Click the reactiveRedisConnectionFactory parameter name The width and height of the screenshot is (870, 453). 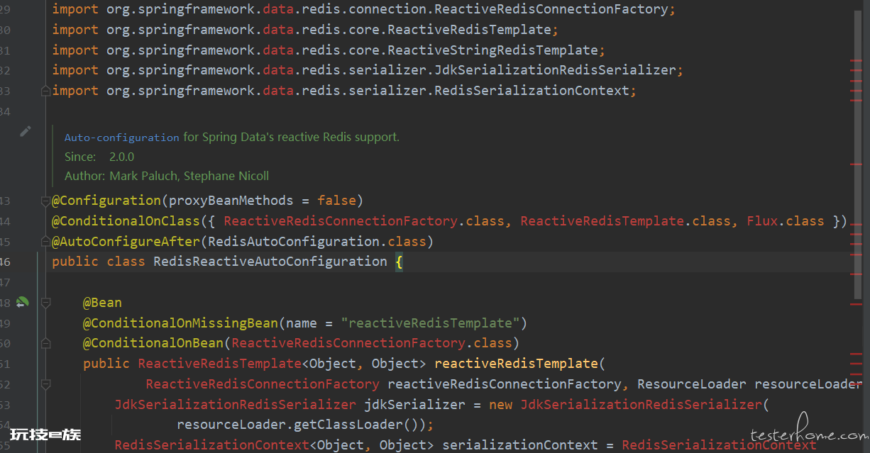tap(505, 384)
